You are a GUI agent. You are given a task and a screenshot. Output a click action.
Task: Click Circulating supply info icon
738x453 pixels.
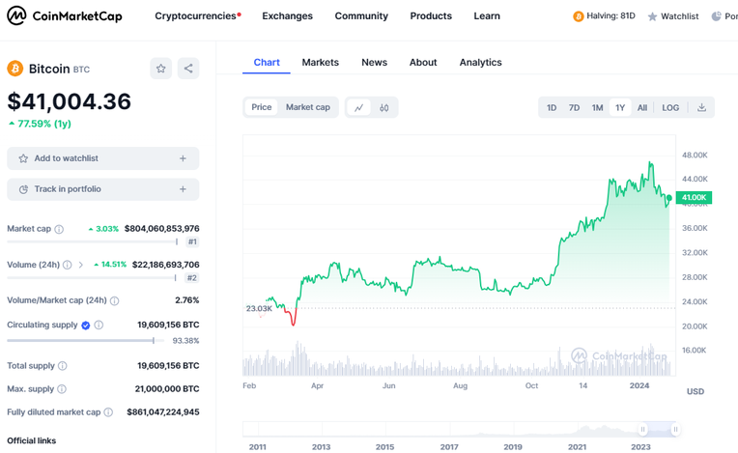click(99, 326)
